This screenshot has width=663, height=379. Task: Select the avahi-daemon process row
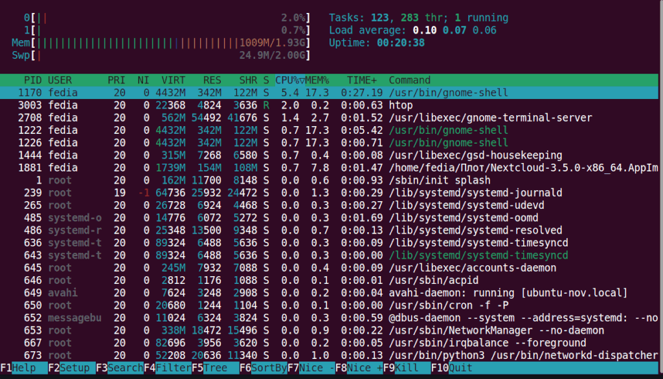[x=329, y=293]
